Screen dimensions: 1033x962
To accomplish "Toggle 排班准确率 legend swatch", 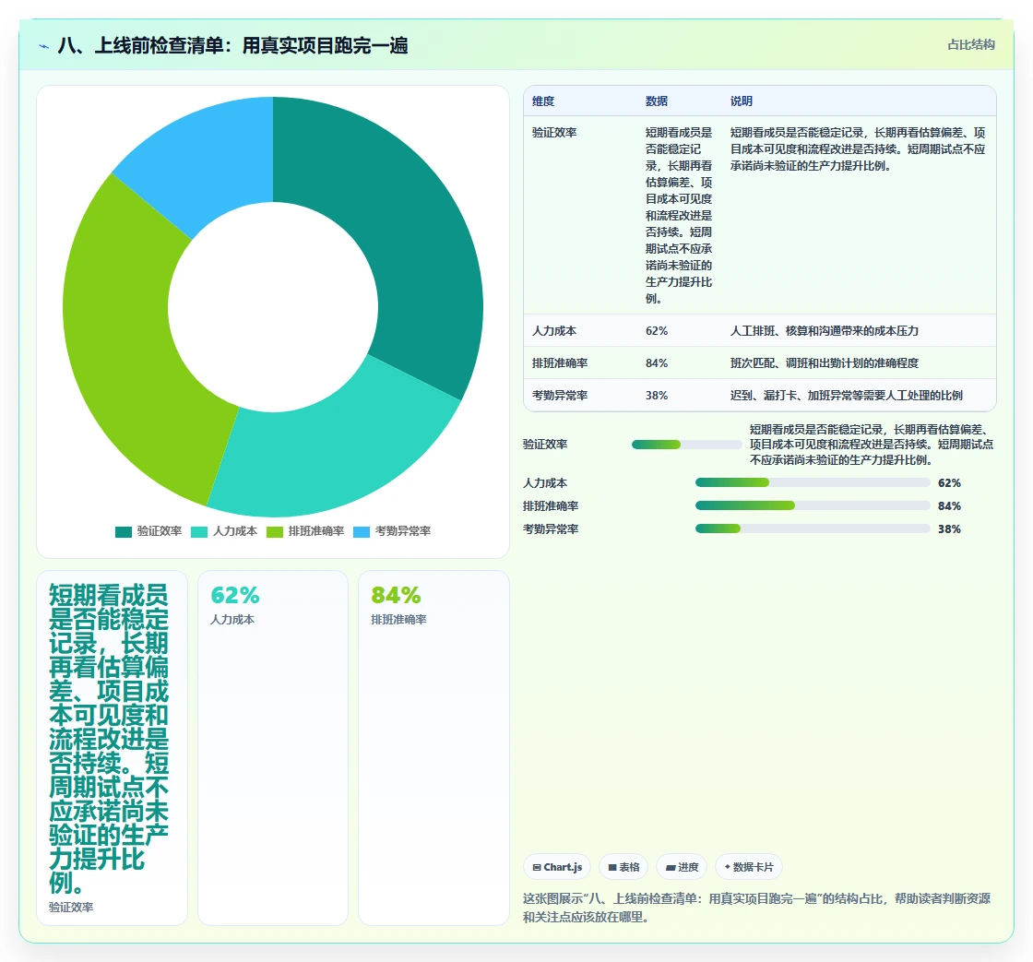I will tap(275, 532).
